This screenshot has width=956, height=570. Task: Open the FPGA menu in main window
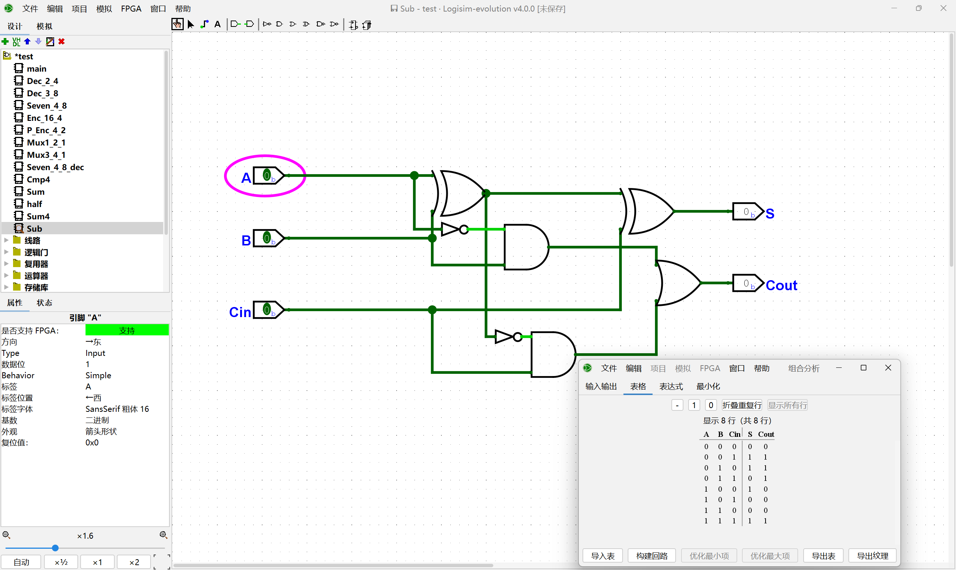coord(131,9)
